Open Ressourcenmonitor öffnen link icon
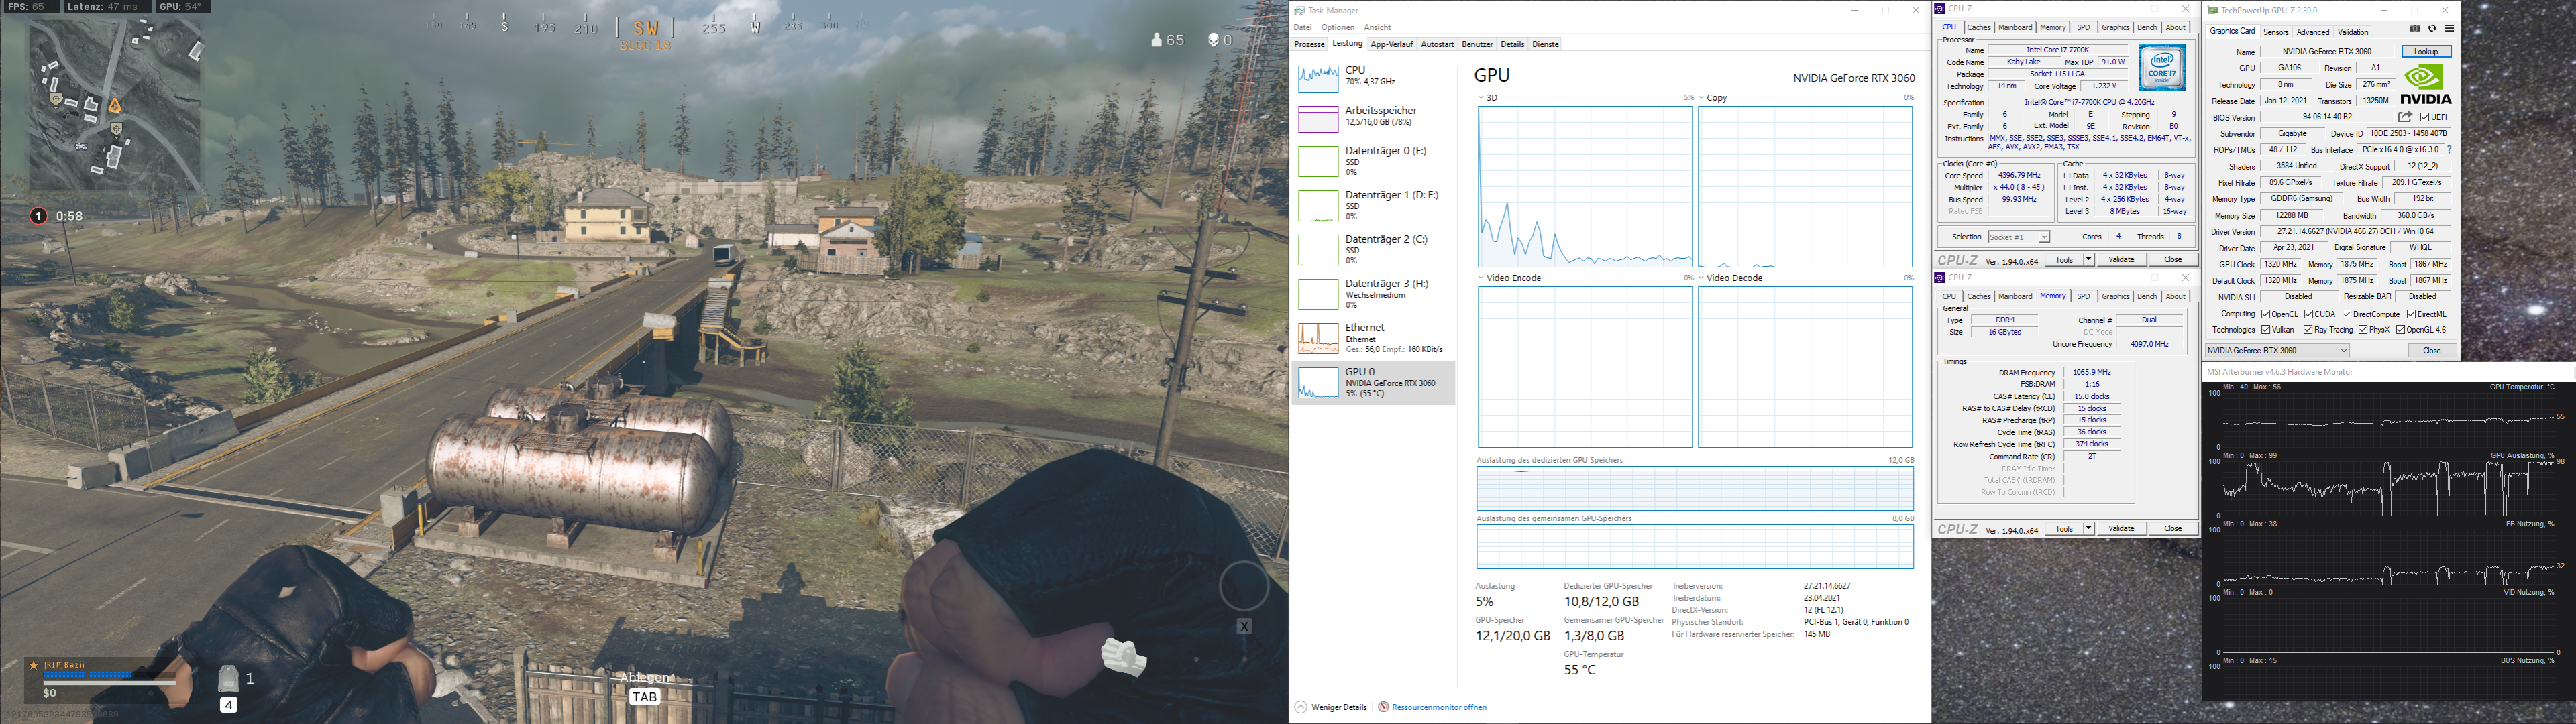The image size is (2576, 724). [1383, 707]
